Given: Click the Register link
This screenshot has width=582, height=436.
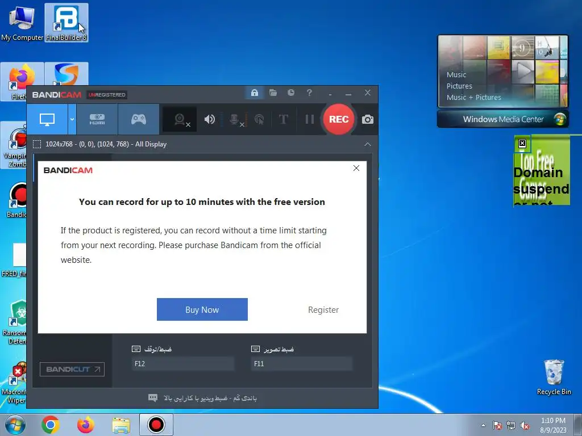Looking at the screenshot, I should click(323, 309).
